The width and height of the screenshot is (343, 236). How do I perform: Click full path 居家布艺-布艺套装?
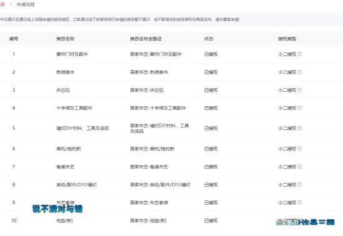pyautogui.click(x=149, y=203)
